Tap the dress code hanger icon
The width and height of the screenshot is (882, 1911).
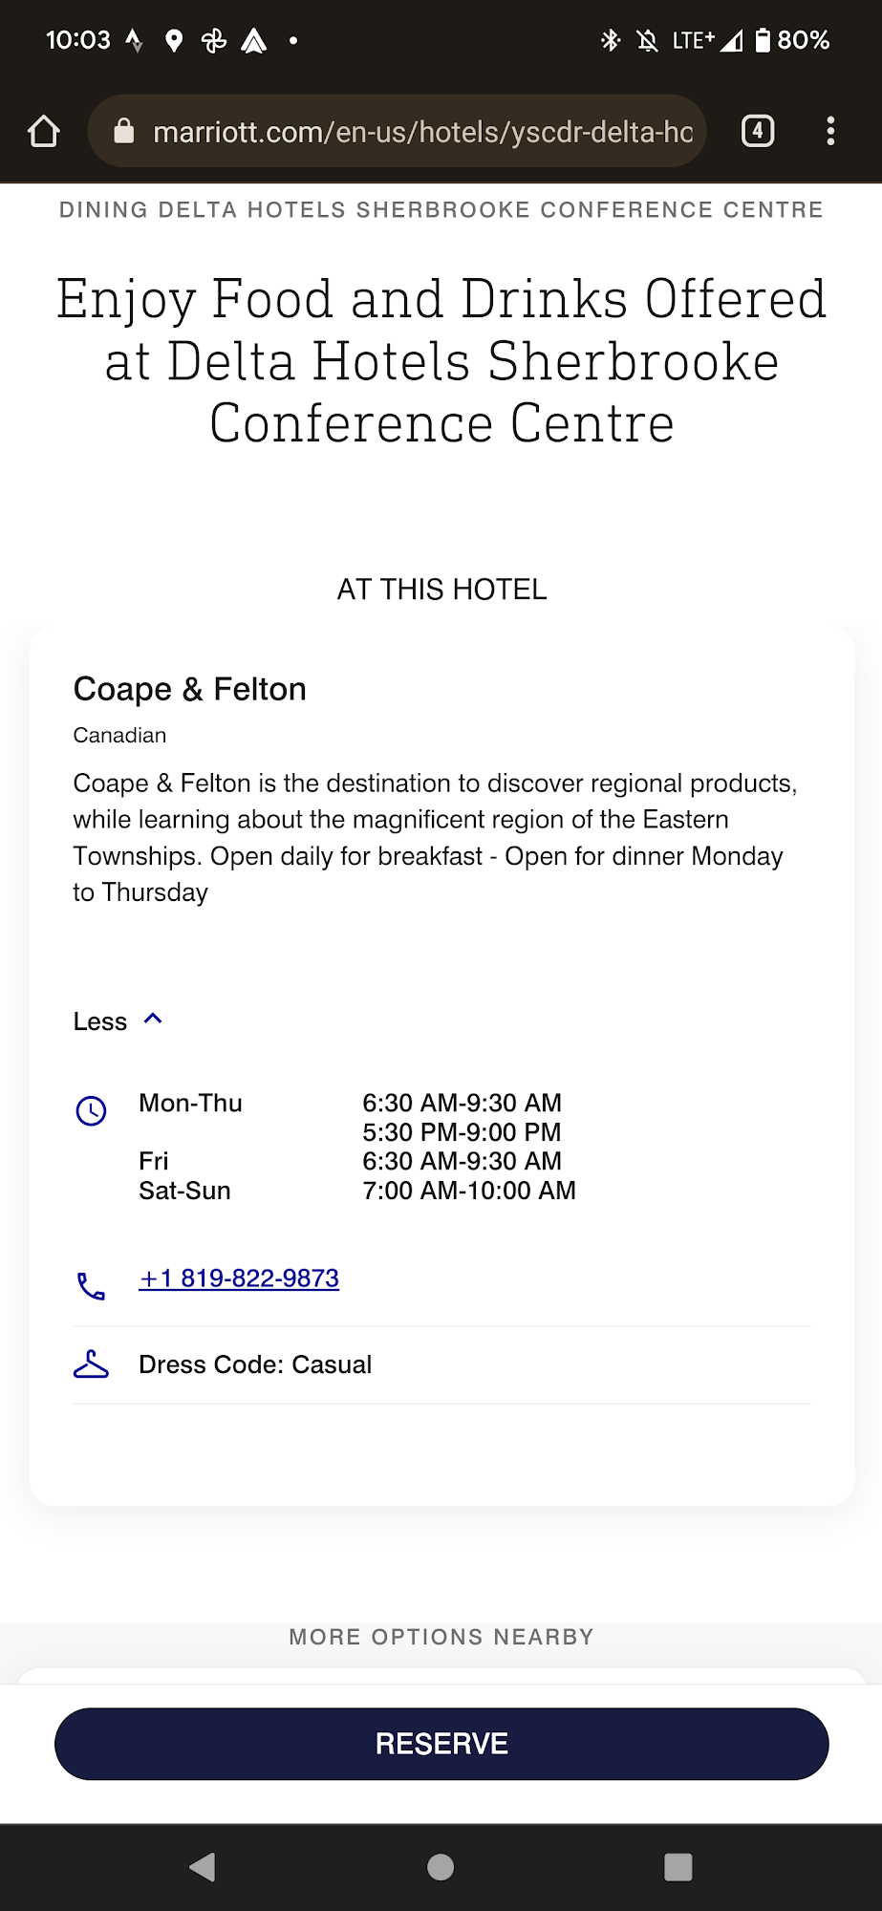(92, 1364)
